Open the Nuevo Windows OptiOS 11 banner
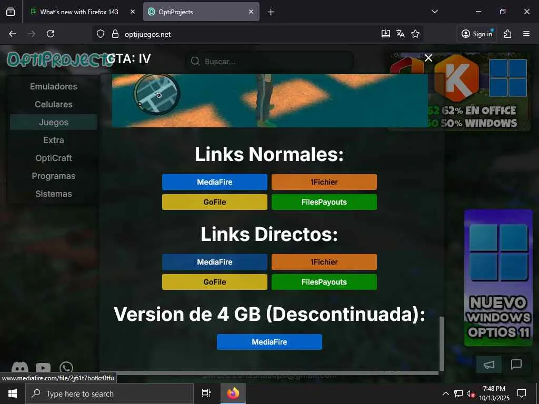539x404 pixels. 498,278
